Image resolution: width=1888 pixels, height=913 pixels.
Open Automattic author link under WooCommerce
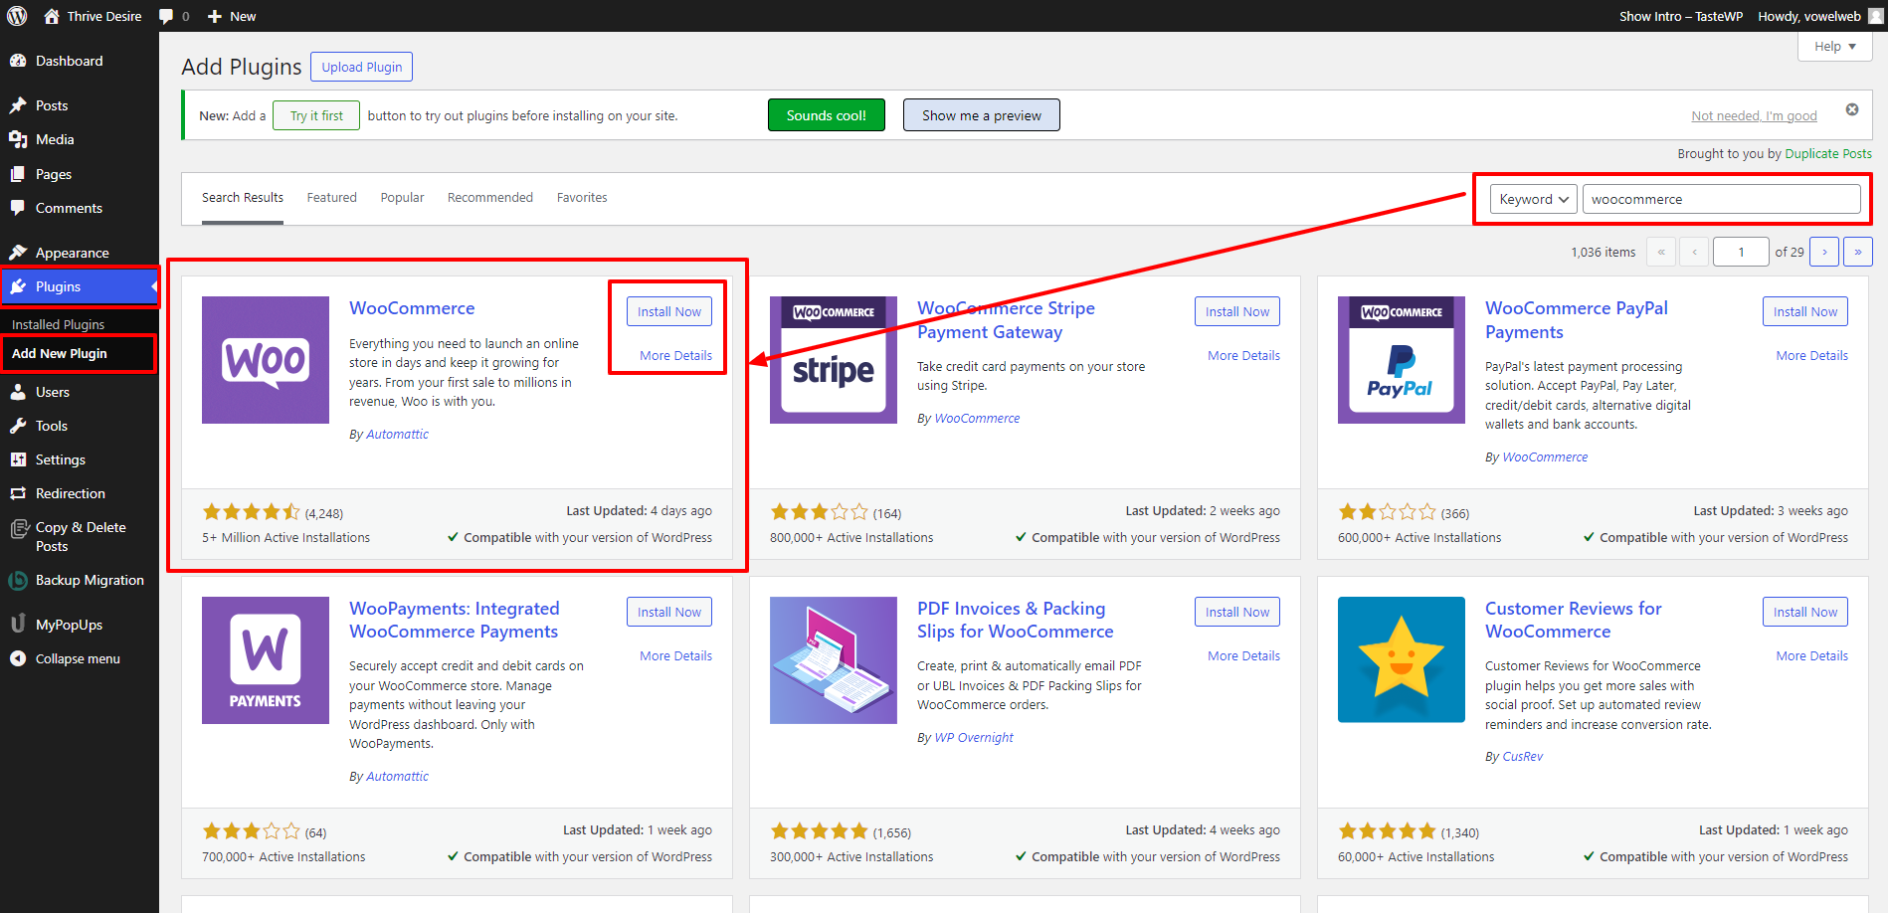(x=397, y=434)
